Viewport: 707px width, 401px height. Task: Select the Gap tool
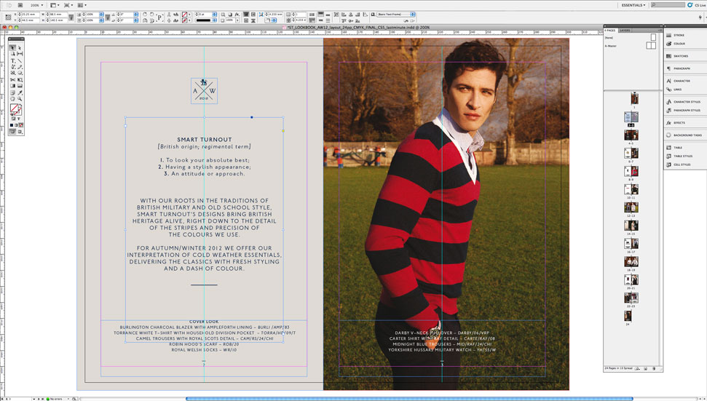click(20, 54)
